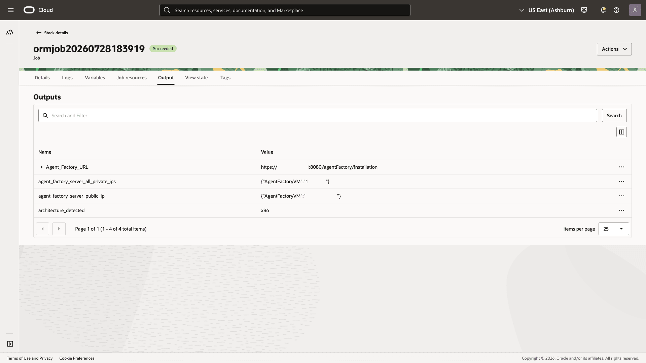Viewport: 646px width, 363px height.
Task: Switch to the View state tab
Action: click(x=196, y=78)
